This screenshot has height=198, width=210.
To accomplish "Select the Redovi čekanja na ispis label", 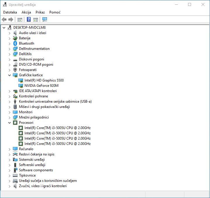I will point(37,154).
